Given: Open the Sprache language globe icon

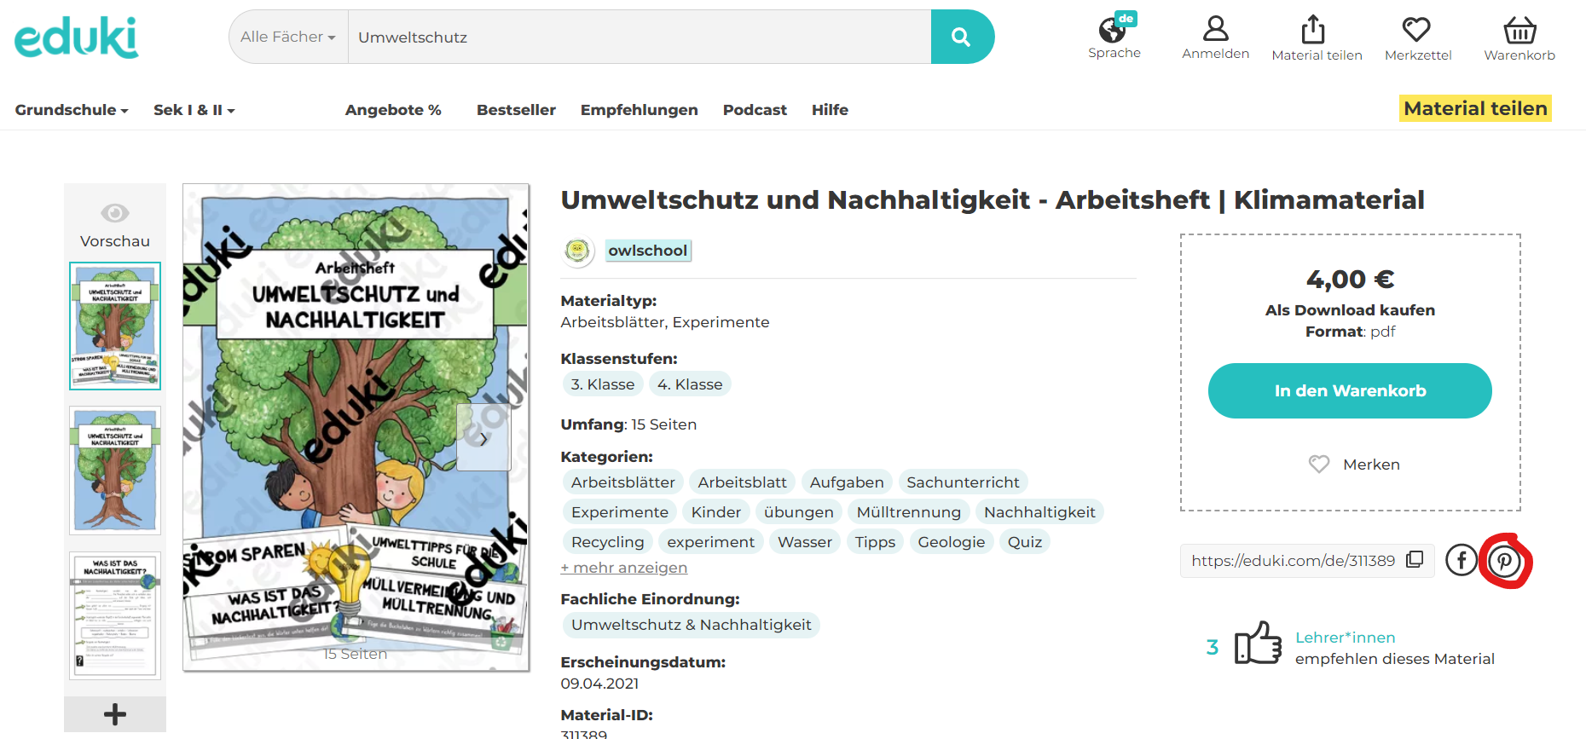Looking at the screenshot, I should (x=1113, y=32).
